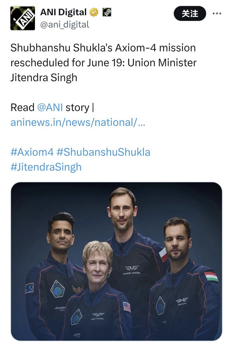Click the tweet headline about Axiom-4 mission
Screen dimensions: 233x348
coord(103,63)
